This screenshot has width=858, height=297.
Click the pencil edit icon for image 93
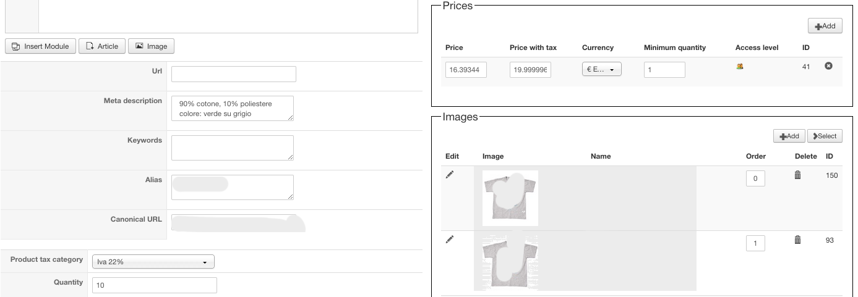(x=450, y=240)
